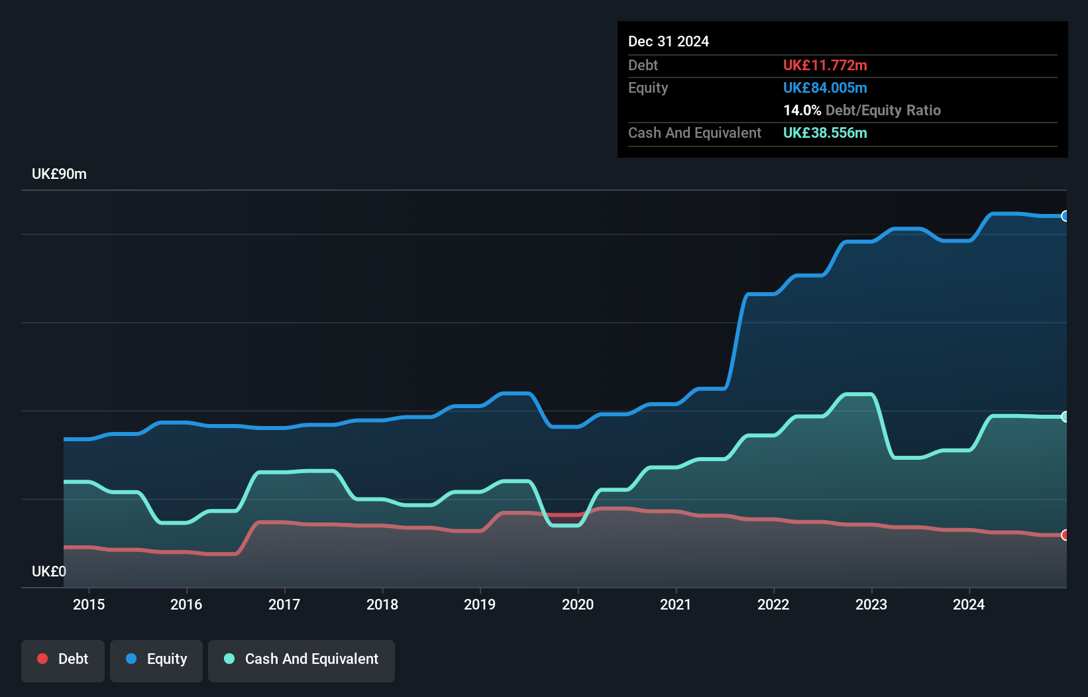The width and height of the screenshot is (1088, 697).
Task: Click the 2022 x-axis label
Action: [773, 604]
